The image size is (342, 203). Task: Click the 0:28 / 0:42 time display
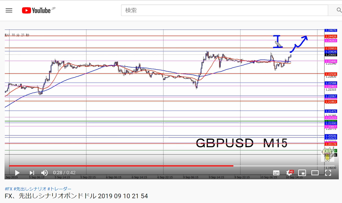point(64,173)
